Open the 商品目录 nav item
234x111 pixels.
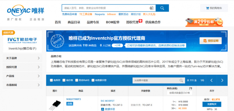74,22
